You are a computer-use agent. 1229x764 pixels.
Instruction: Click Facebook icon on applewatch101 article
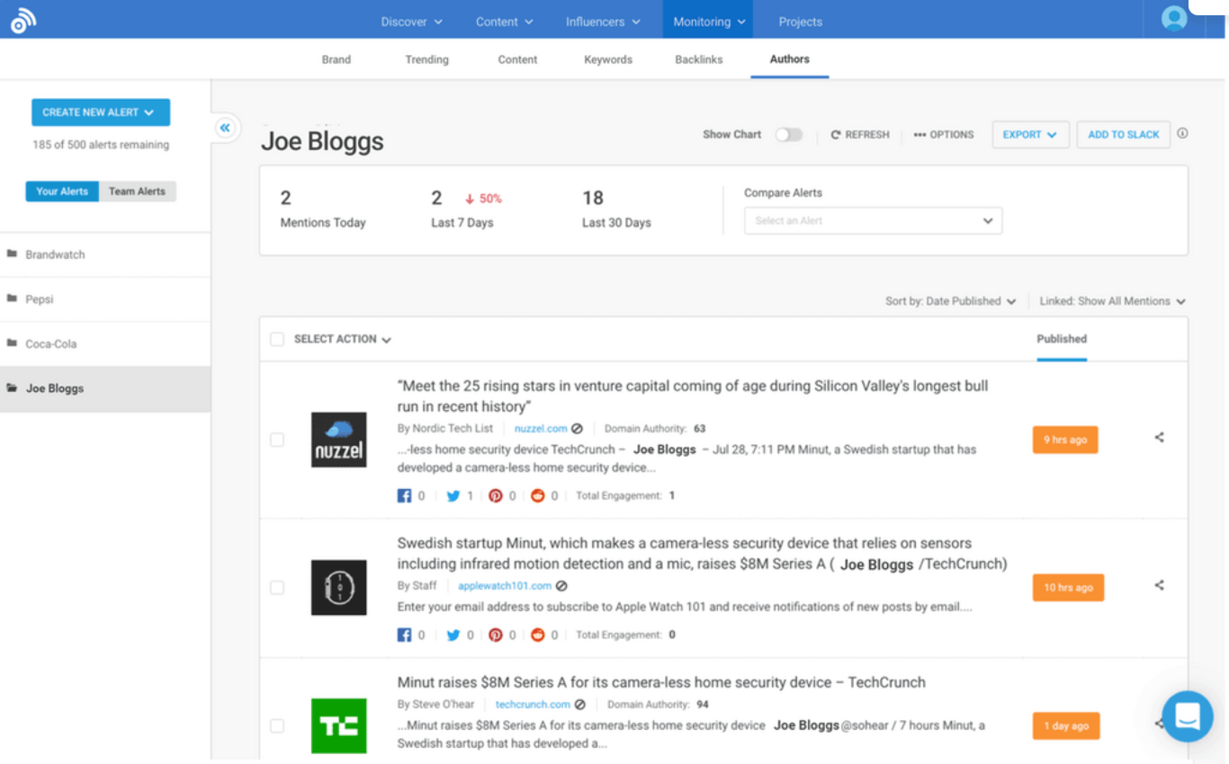pos(405,635)
